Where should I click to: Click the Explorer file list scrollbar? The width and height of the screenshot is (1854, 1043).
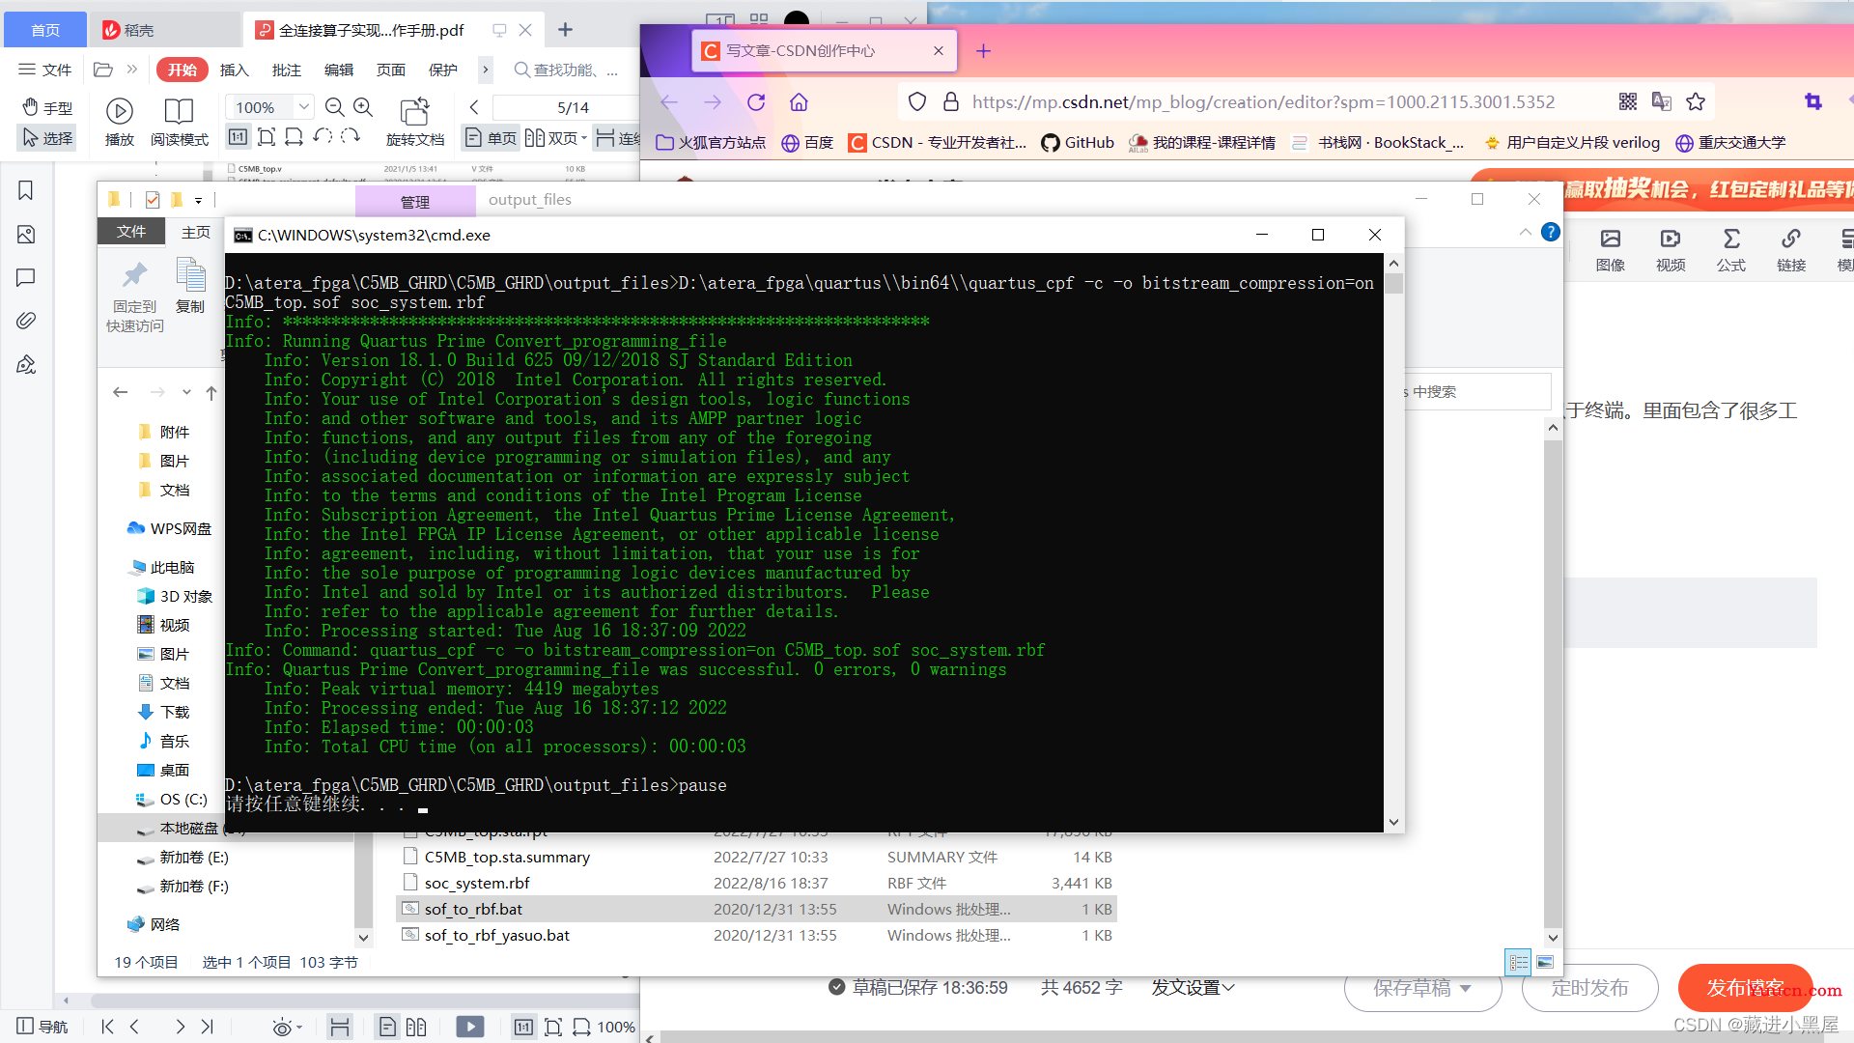[1553, 683]
